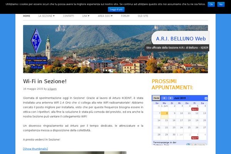Go to next month in calendar
The image size is (231, 154).
point(170,98)
